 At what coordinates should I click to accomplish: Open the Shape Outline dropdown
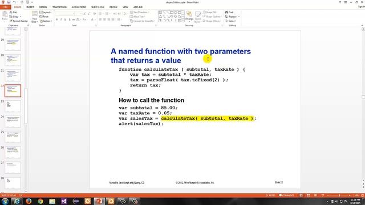[212, 17]
